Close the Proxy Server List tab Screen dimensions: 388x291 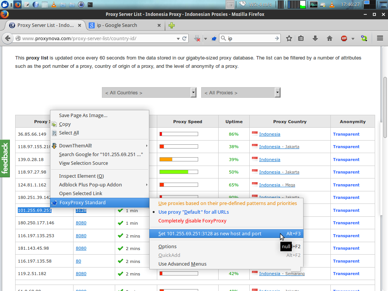80,25
